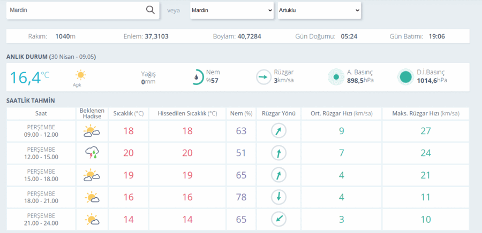Click the D.İ.Basınç filled circle icon
The width and height of the screenshot is (482, 233).
[x=406, y=77]
